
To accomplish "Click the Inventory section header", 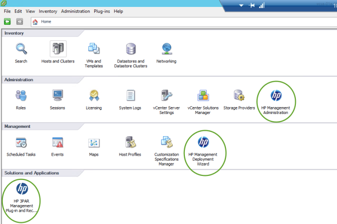I will click(14, 33).
